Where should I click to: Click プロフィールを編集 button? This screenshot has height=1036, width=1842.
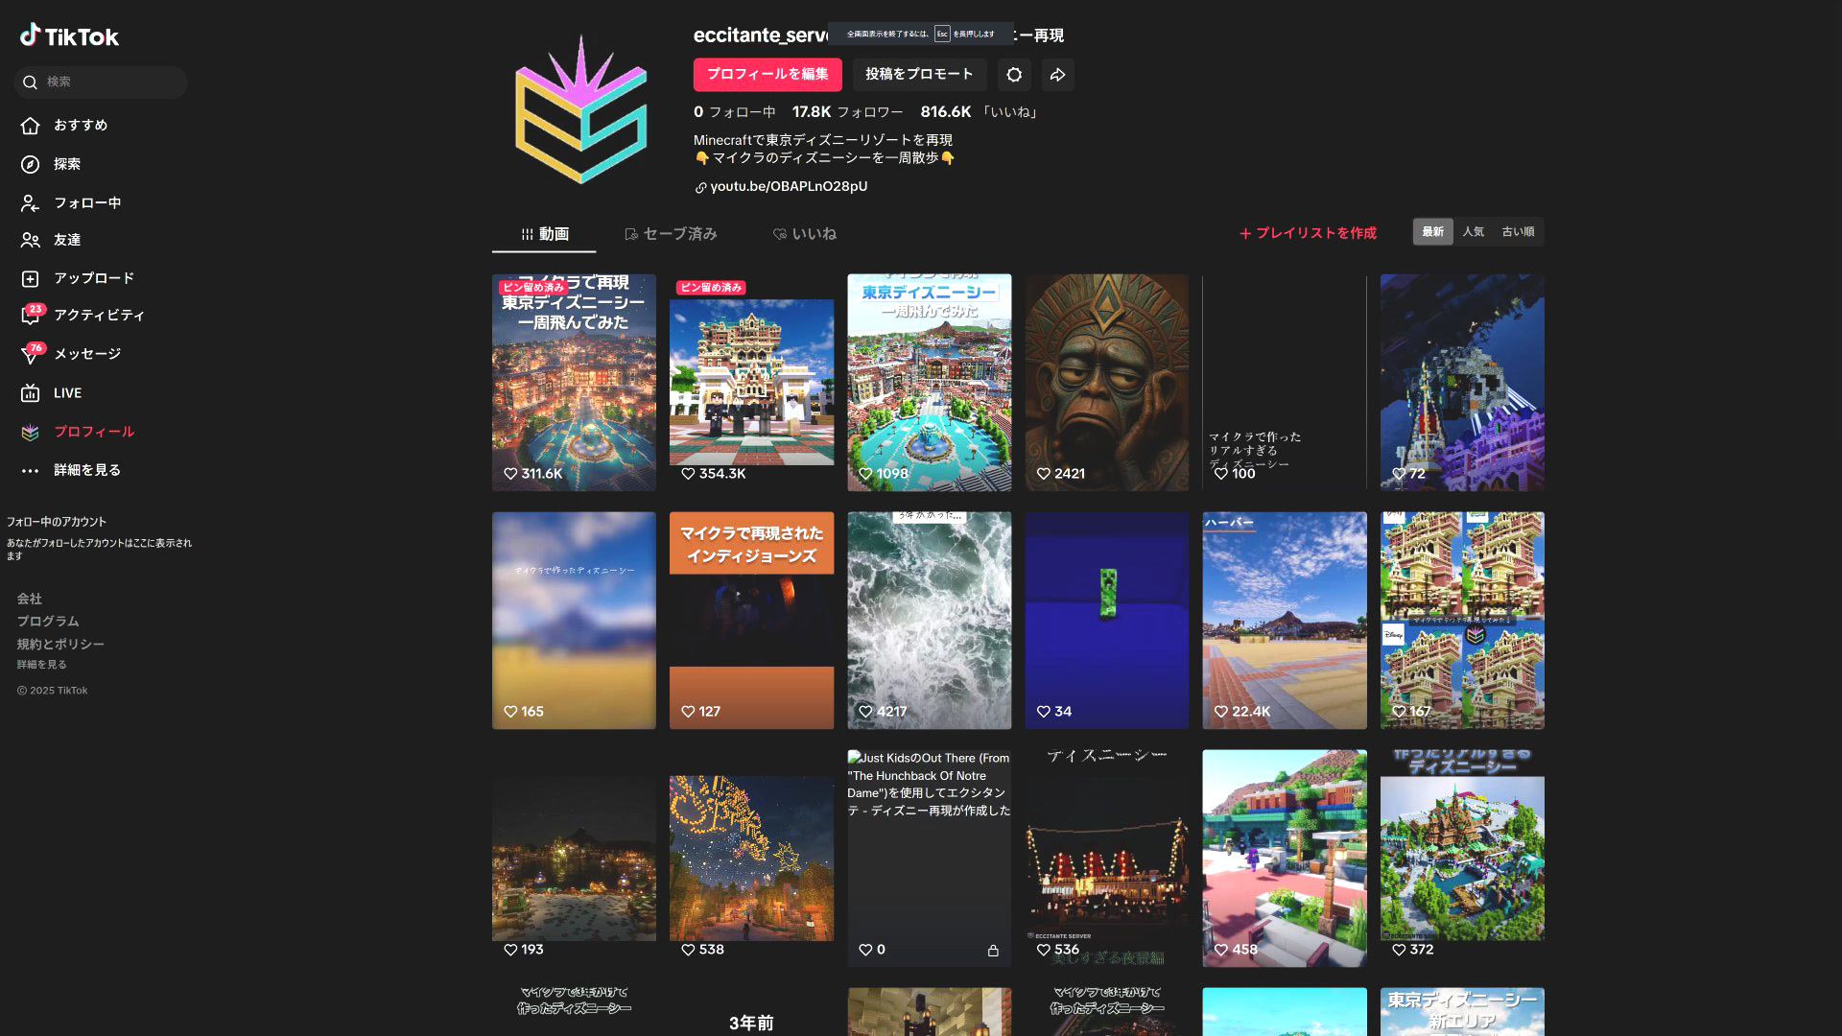[x=767, y=75]
